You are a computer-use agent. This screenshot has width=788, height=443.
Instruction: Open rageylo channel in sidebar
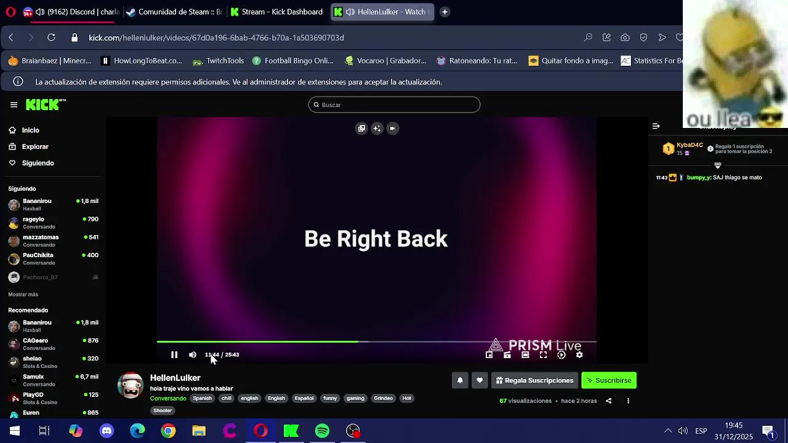53,223
